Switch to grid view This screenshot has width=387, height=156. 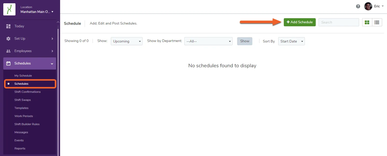367,22
